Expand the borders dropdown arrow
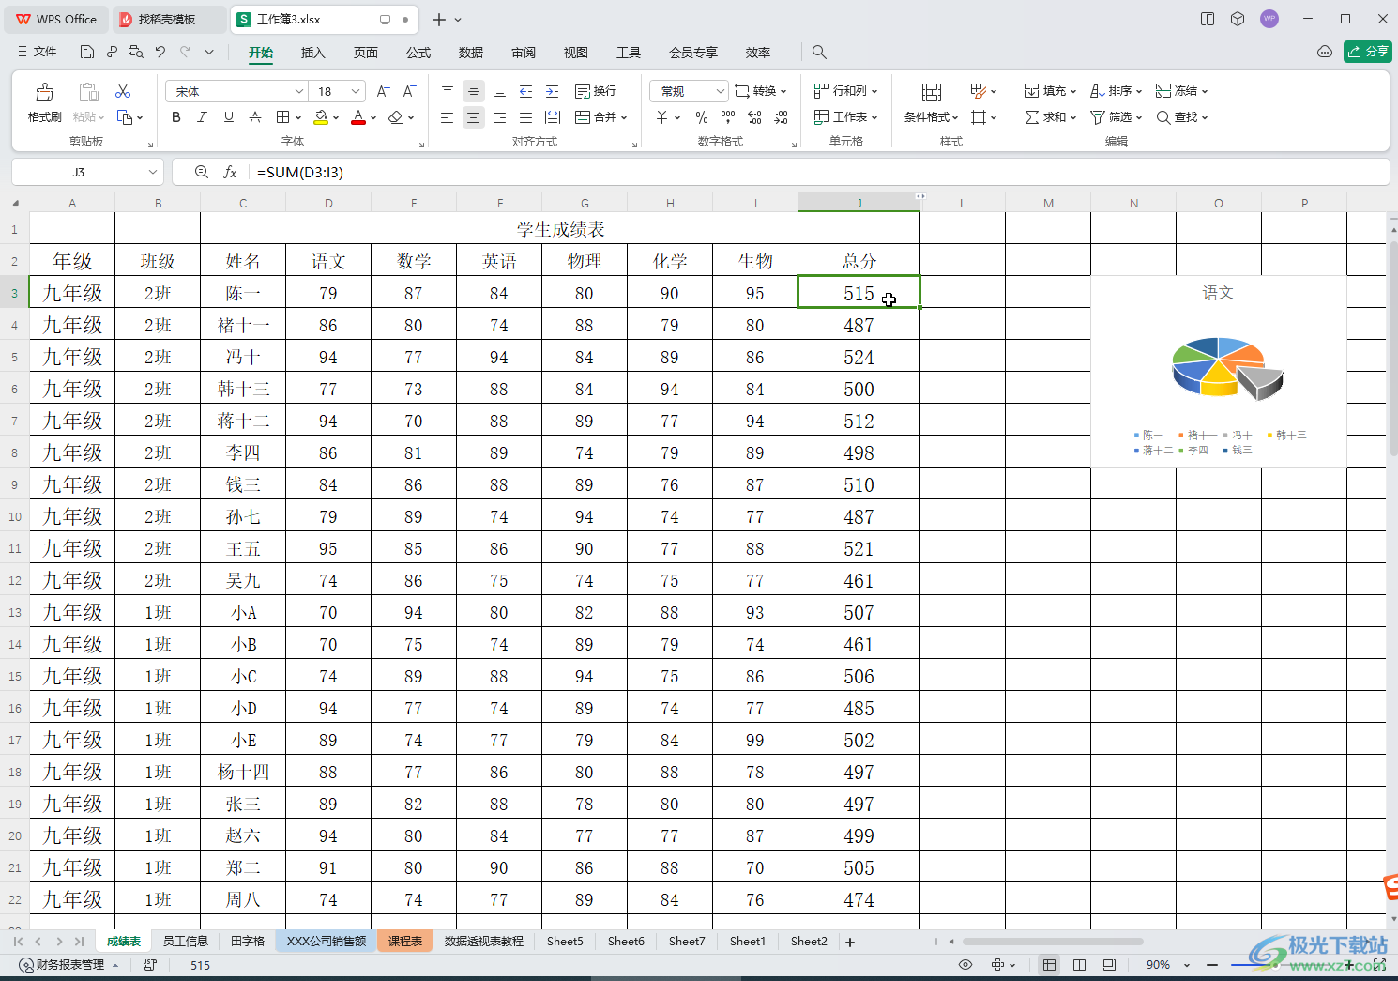 [x=298, y=118]
